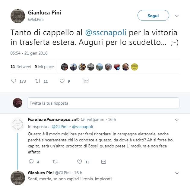Expand options chevron on FatalistaPartenopeo reply
Viewport: 190px width, 186px height.
click(x=177, y=120)
